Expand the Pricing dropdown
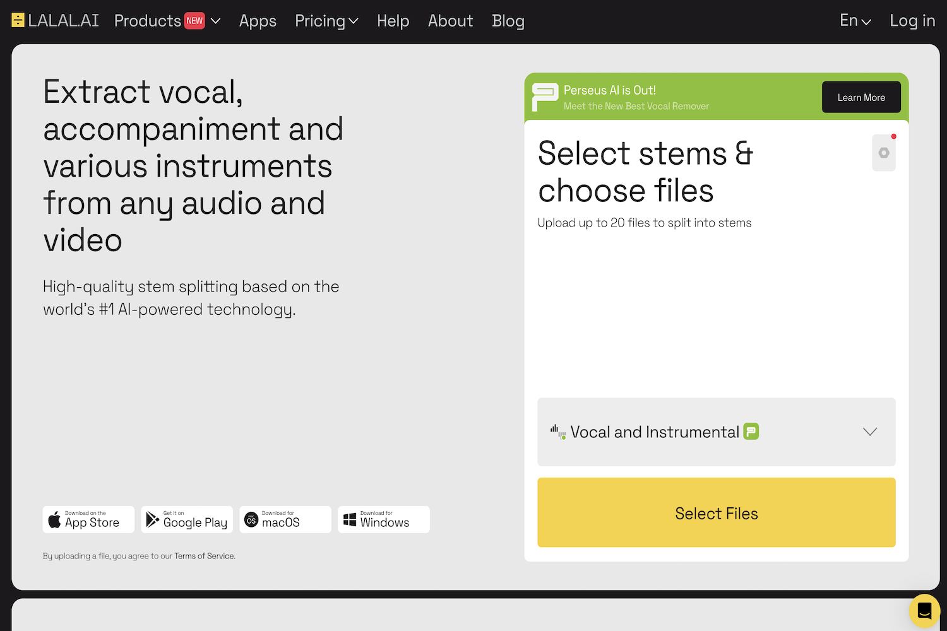Screen dimensions: 947x631 pyautogui.click(x=326, y=21)
